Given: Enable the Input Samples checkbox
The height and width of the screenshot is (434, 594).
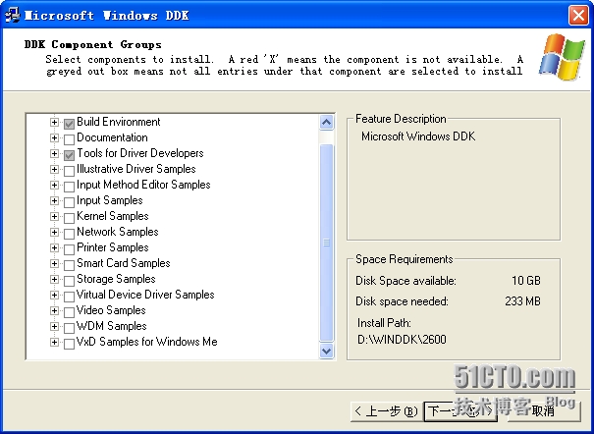Looking at the screenshot, I should [x=69, y=202].
